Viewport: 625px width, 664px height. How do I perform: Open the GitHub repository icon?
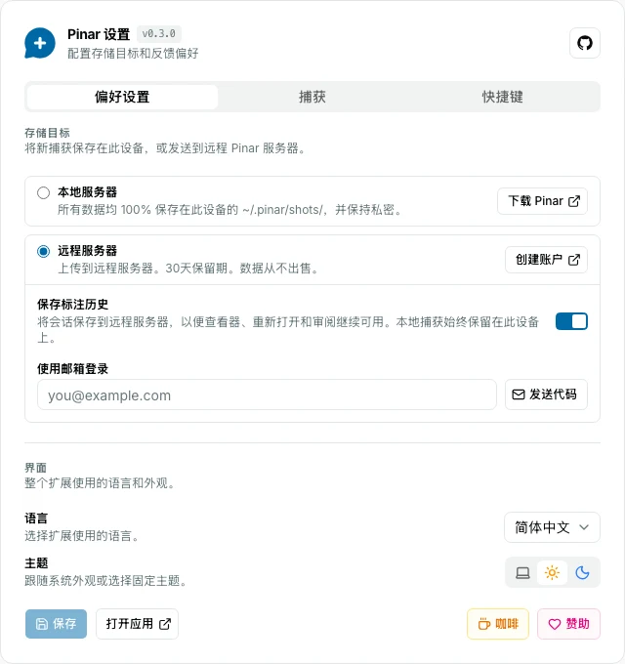[584, 43]
